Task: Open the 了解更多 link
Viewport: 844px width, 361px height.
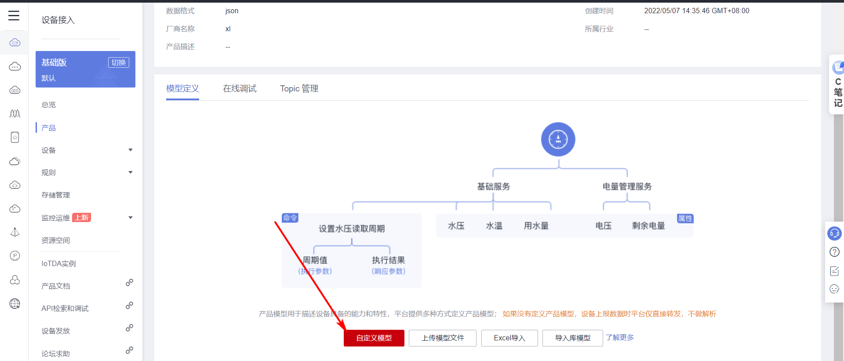Action: pos(620,338)
